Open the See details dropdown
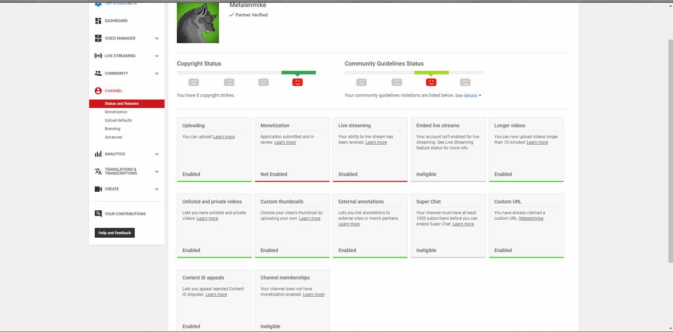673x332 pixels. (x=468, y=96)
